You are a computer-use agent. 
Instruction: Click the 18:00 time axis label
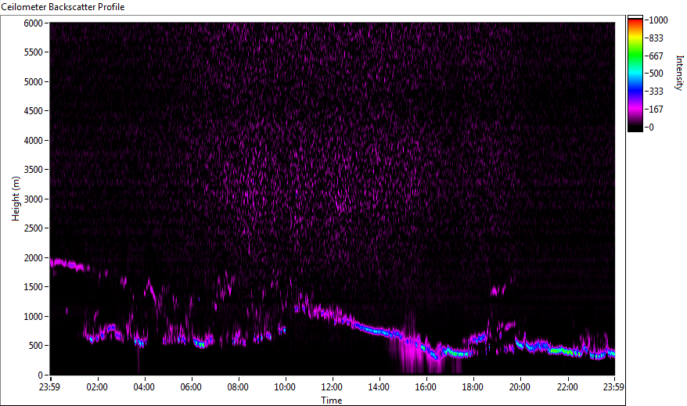coord(473,387)
